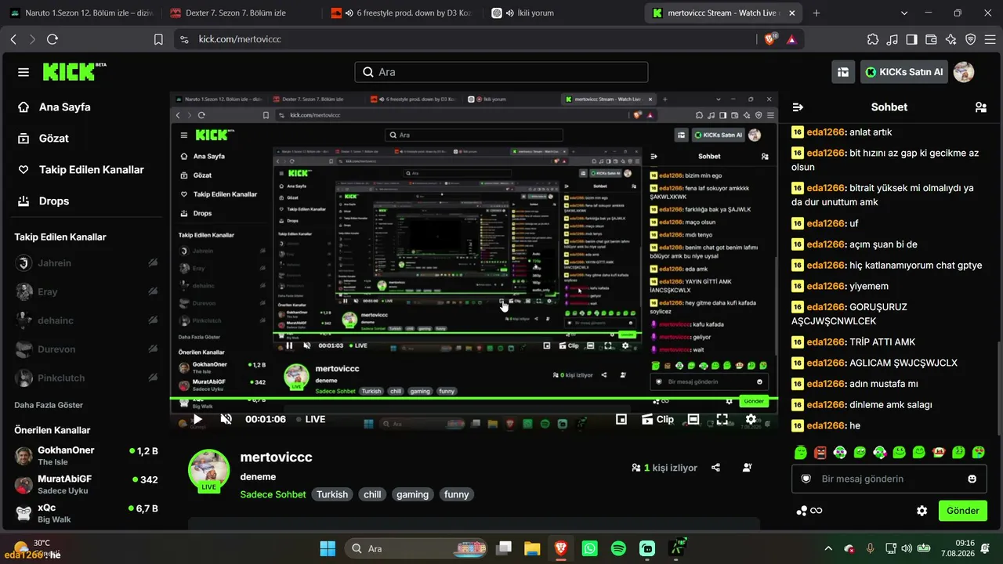Open the Brave Wallet icon
Screen dimensions: 1003x564
pyautogui.click(x=932, y=39)
